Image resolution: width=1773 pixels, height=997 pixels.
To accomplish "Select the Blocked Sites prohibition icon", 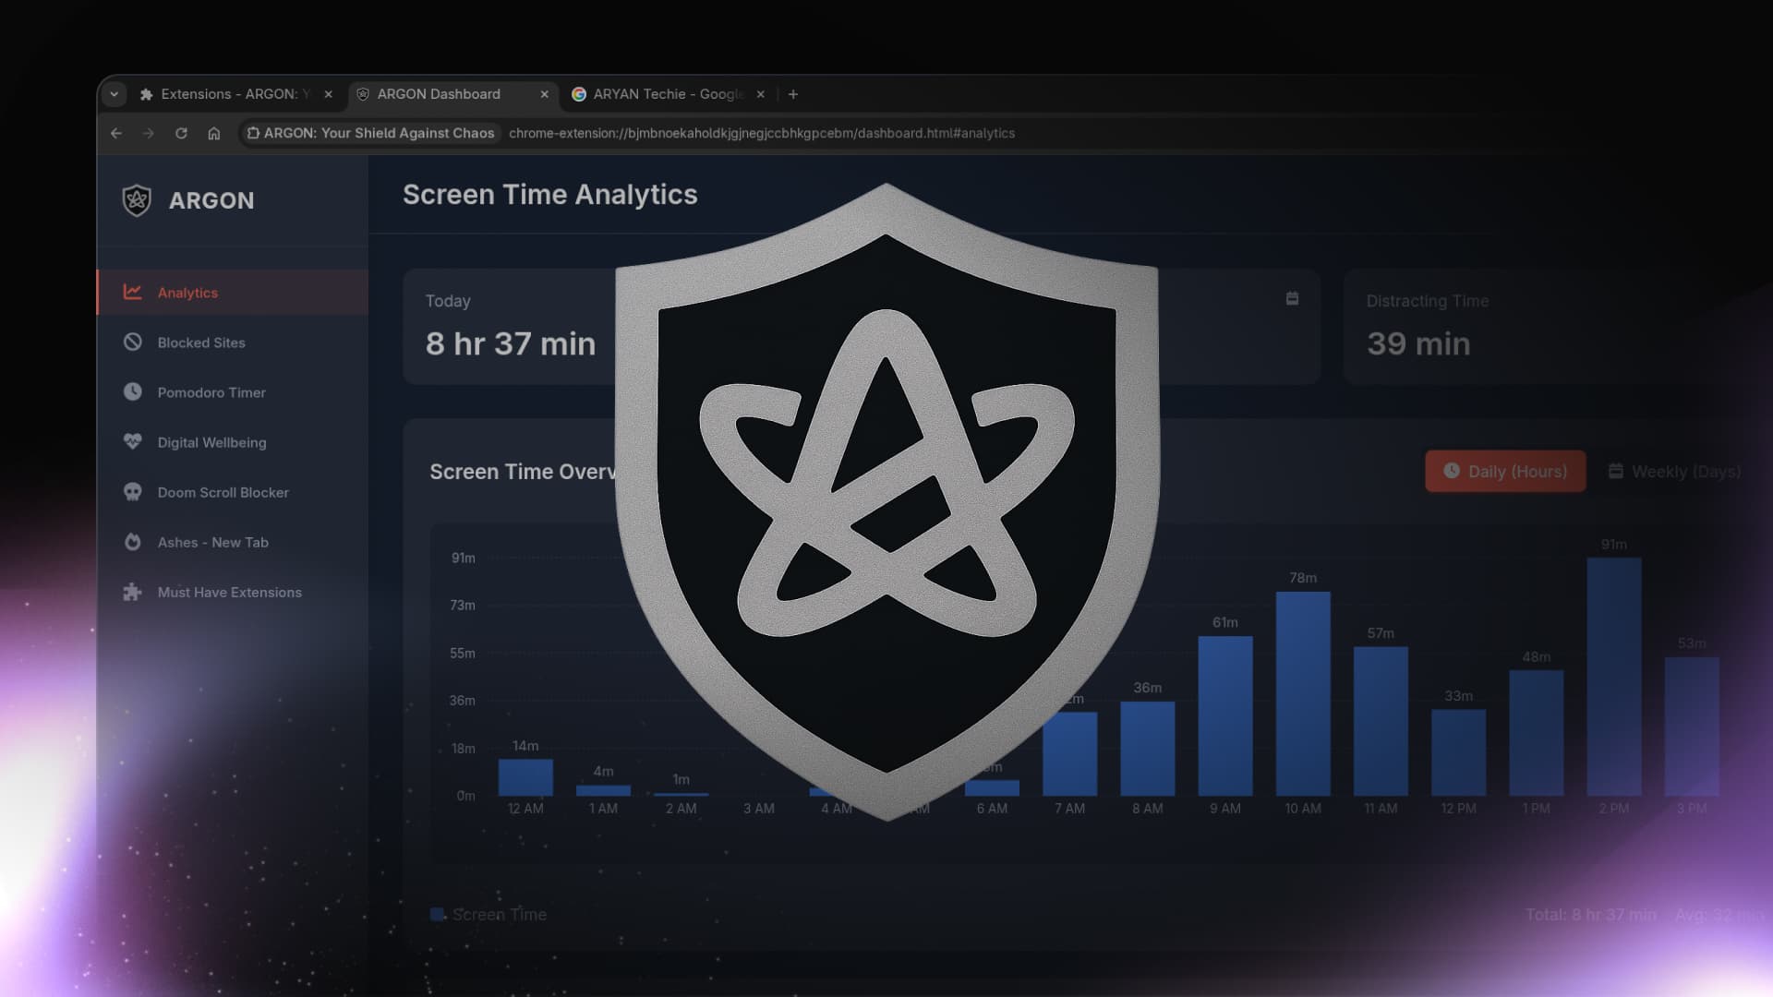I will click(x=134, y=342).
